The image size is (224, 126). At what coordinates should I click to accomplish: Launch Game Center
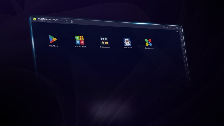80,40
